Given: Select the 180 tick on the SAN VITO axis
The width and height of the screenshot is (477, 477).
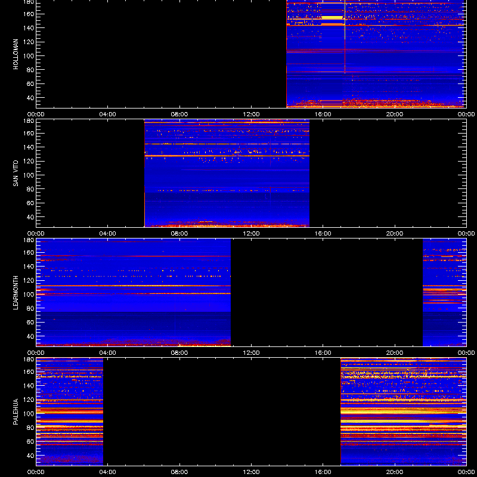Looking at the screenshot, I should [29, 121].
